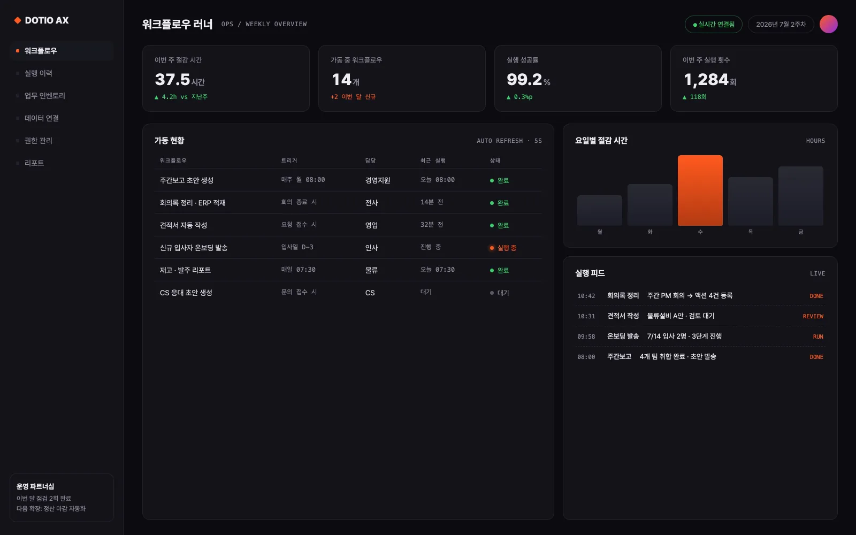Open 데이터 연결 sidebar item
The width and height of the screenshot is (856, 535).
pyautogui.click(x=62, y=118)
